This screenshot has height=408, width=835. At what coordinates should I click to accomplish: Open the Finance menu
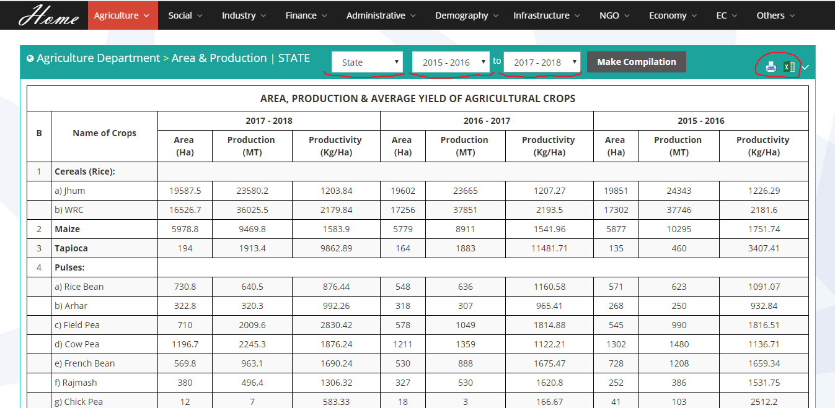(x=306, y=15)
